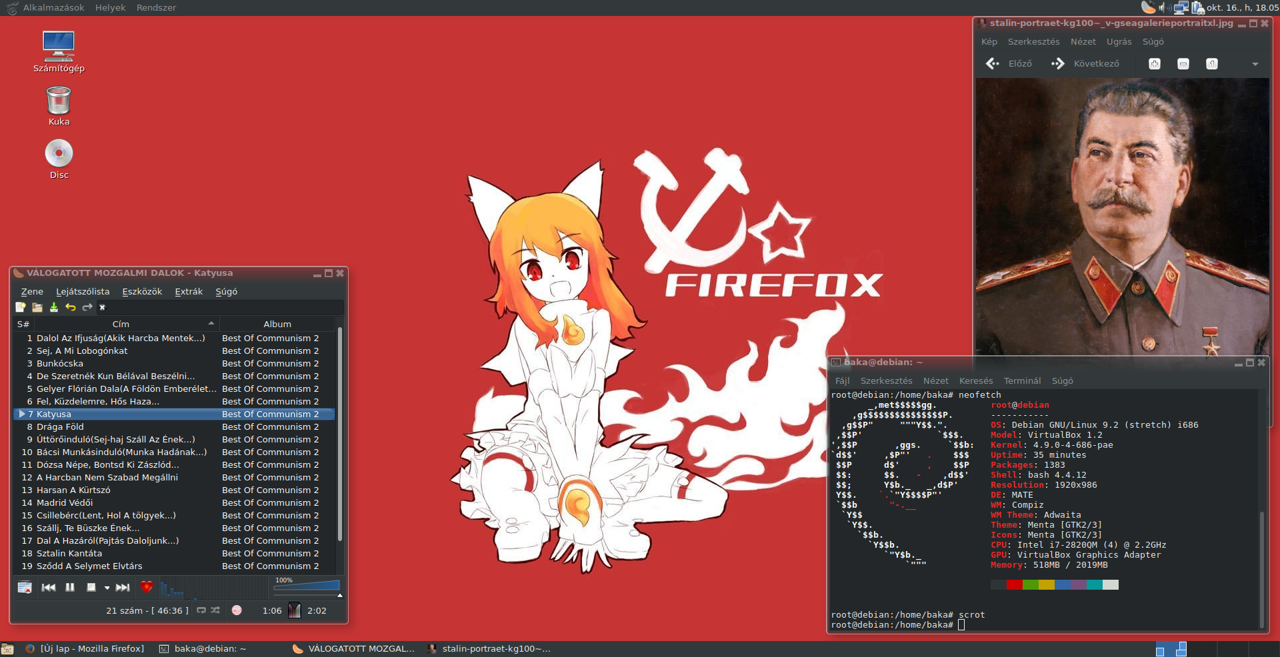1280x657 pixels.
Task: Click the red heart love-track icon
Action: [147, 587]
